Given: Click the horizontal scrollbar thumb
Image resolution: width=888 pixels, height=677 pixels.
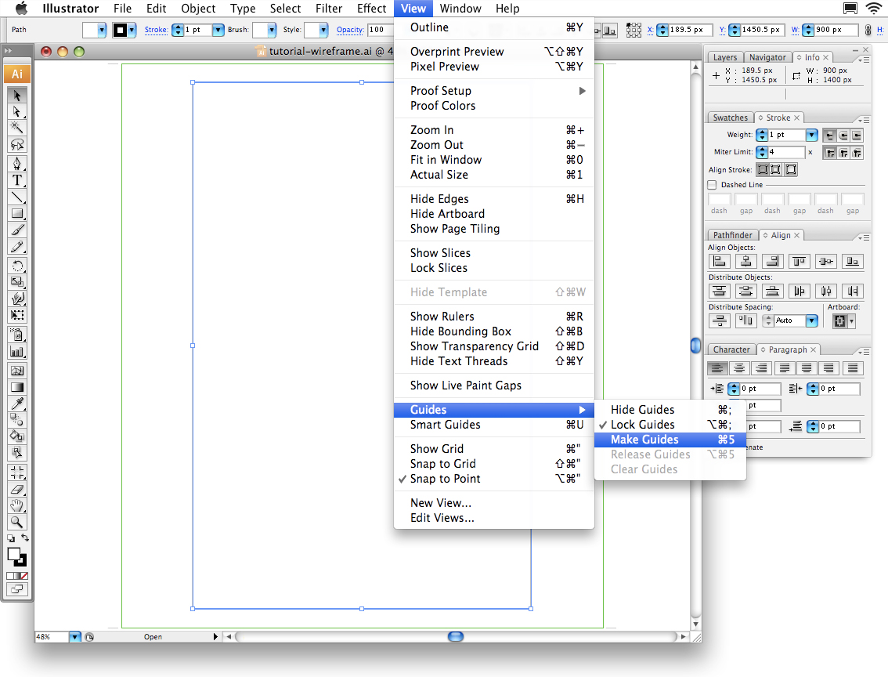Looking at the screenshot, I should [x=456, y=637].
